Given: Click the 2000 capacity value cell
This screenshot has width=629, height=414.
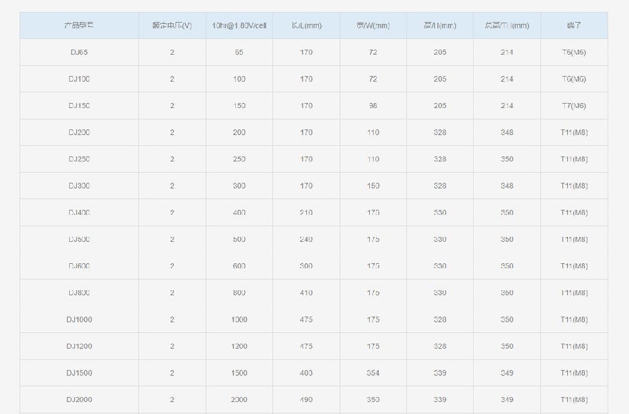Looking at the screenshot, I should tap(239, 400).
